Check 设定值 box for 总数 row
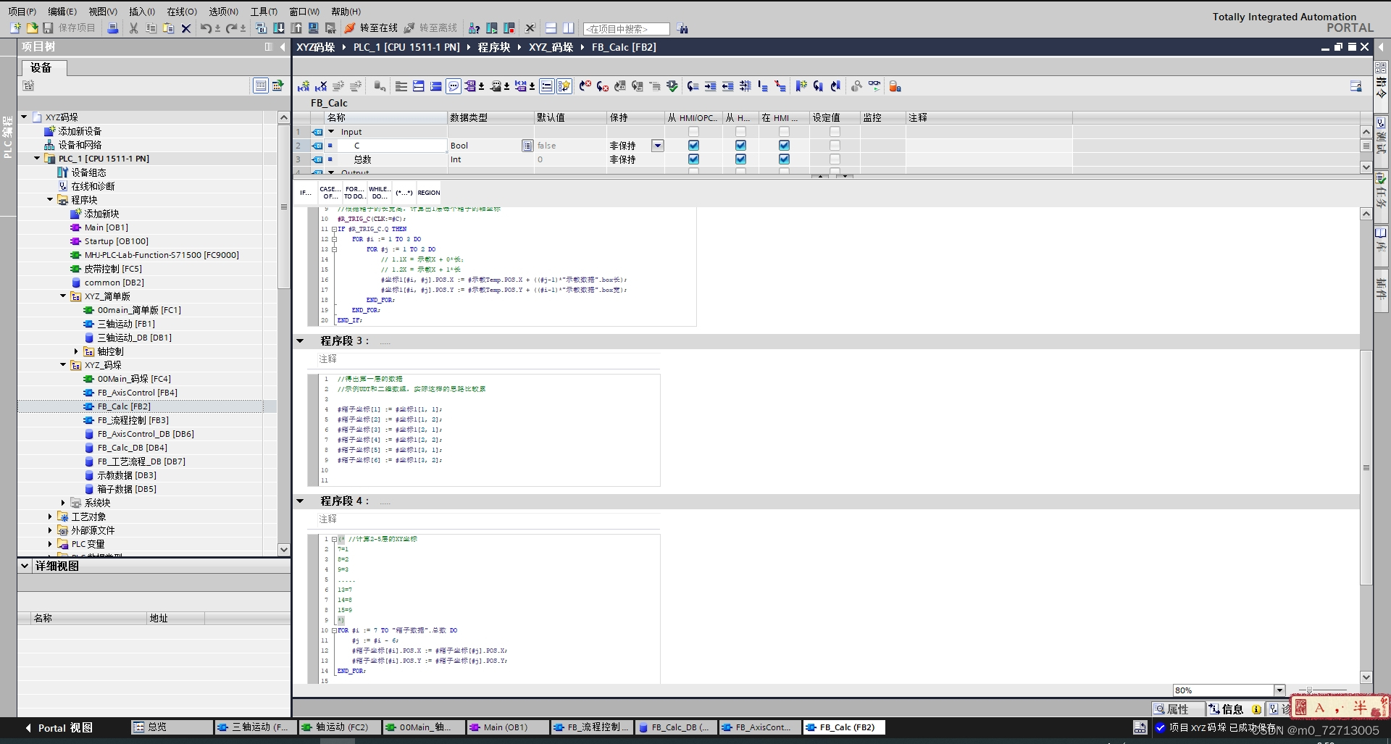Viewport: 1391px width, 744px height. (x=835, y=159)
